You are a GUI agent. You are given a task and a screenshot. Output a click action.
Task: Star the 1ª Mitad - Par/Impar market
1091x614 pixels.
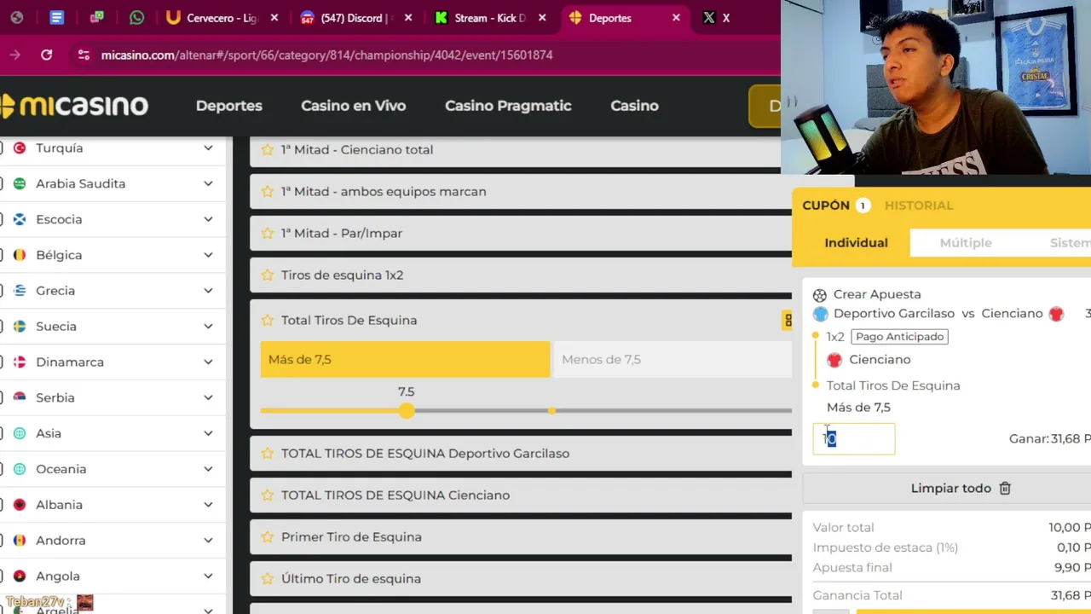click(268, 234)
